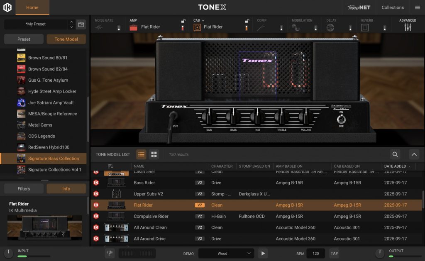The width and height of the screenshot is (425, 261).
Task: Click the OUTPUT level knob
Action: tap(380, 253)
